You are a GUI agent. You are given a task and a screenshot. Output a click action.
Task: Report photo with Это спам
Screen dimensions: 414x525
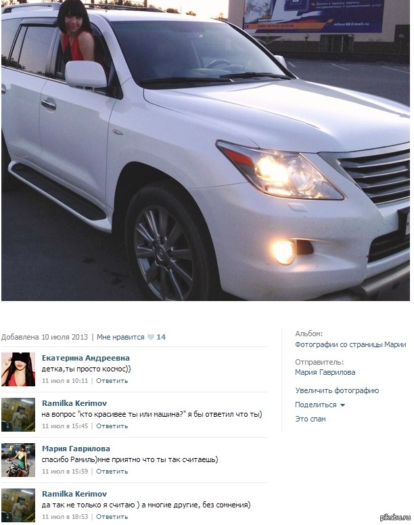click(310, 419)
